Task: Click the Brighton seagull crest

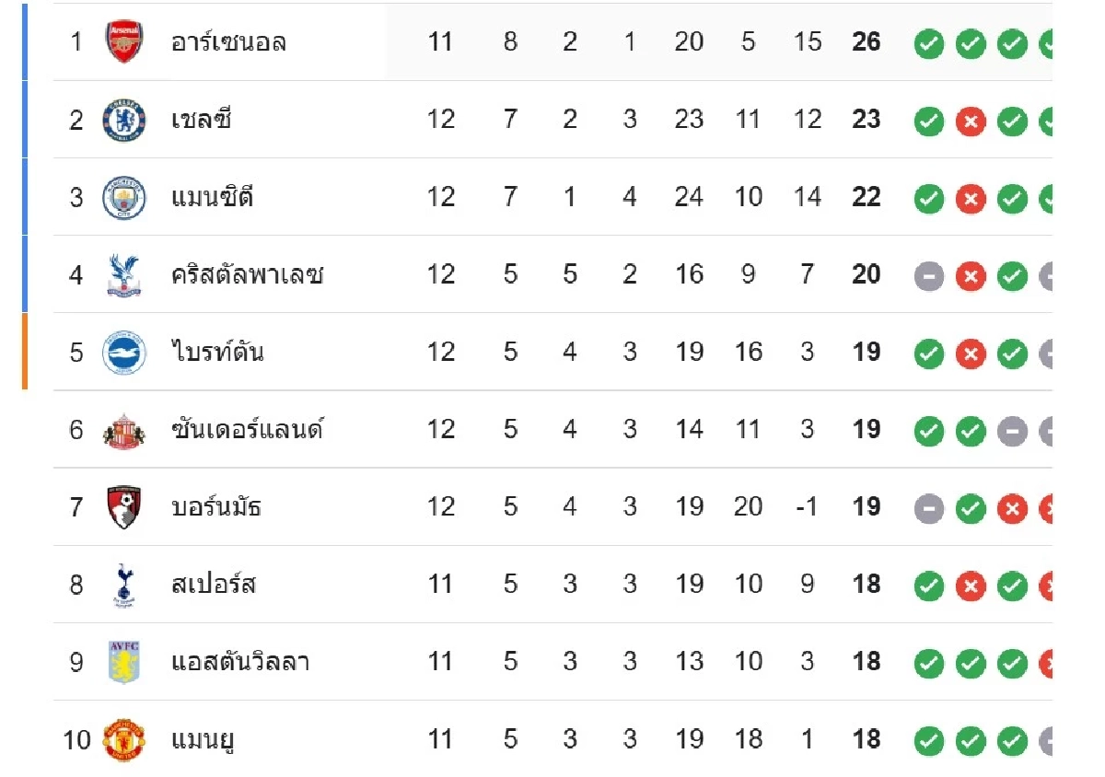Action: (123, 353)
